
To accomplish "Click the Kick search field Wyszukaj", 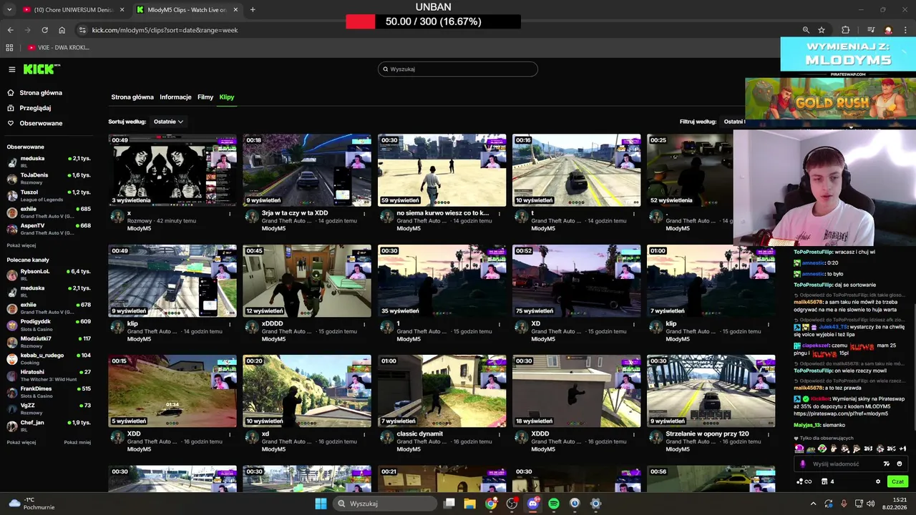I will coord(458,69).
